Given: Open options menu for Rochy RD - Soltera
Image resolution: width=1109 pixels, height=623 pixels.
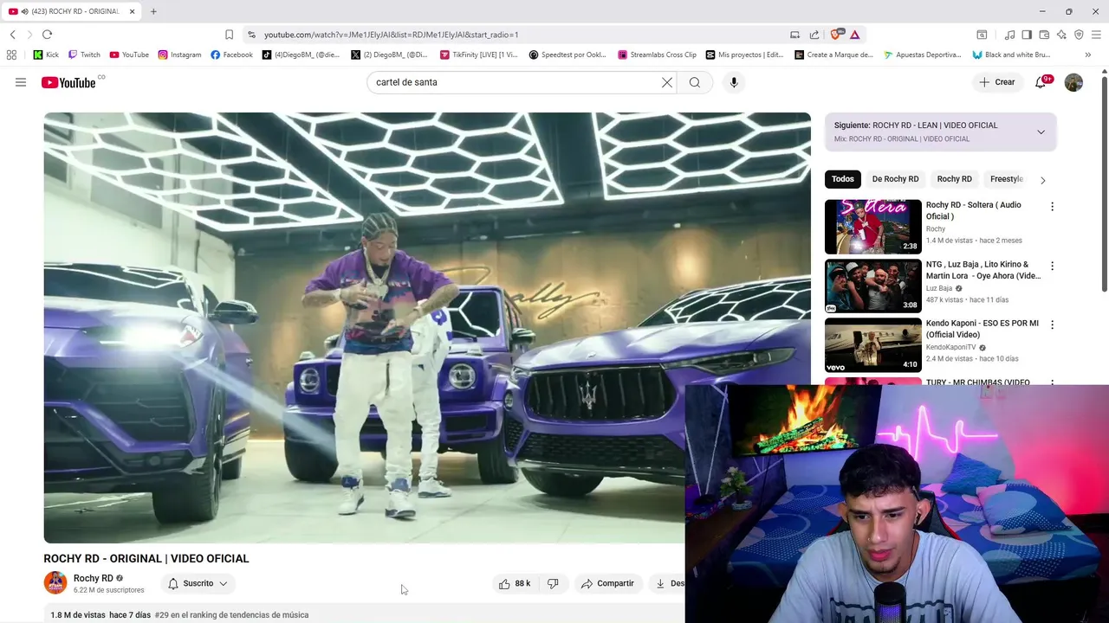Looking at the screenshot, I should point(1052,207).
